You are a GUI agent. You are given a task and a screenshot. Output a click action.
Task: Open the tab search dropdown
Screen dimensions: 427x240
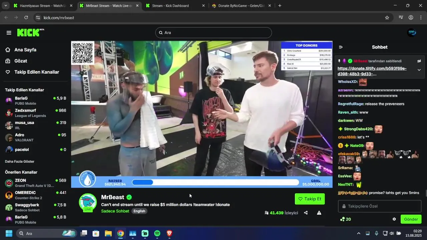click(5, 6)
